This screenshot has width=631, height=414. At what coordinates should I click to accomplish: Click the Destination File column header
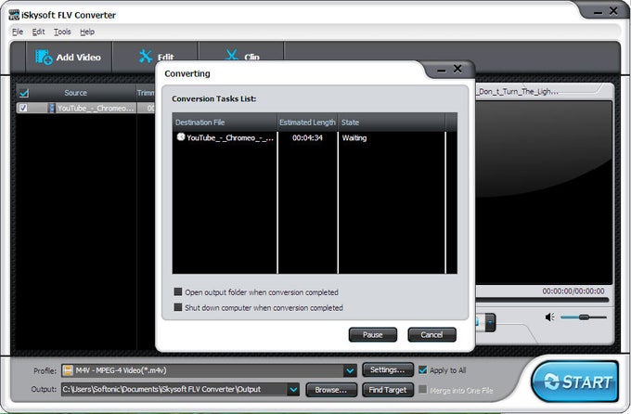(x=225, y=122)
